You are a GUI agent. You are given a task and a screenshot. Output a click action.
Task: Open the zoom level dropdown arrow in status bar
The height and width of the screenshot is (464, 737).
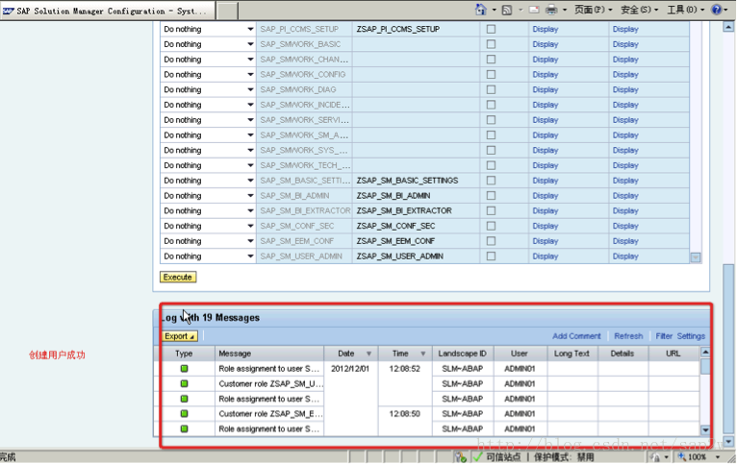point(718,457)
